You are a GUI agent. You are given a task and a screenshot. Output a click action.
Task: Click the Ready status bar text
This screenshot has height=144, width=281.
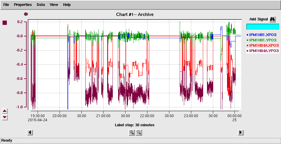7,140
